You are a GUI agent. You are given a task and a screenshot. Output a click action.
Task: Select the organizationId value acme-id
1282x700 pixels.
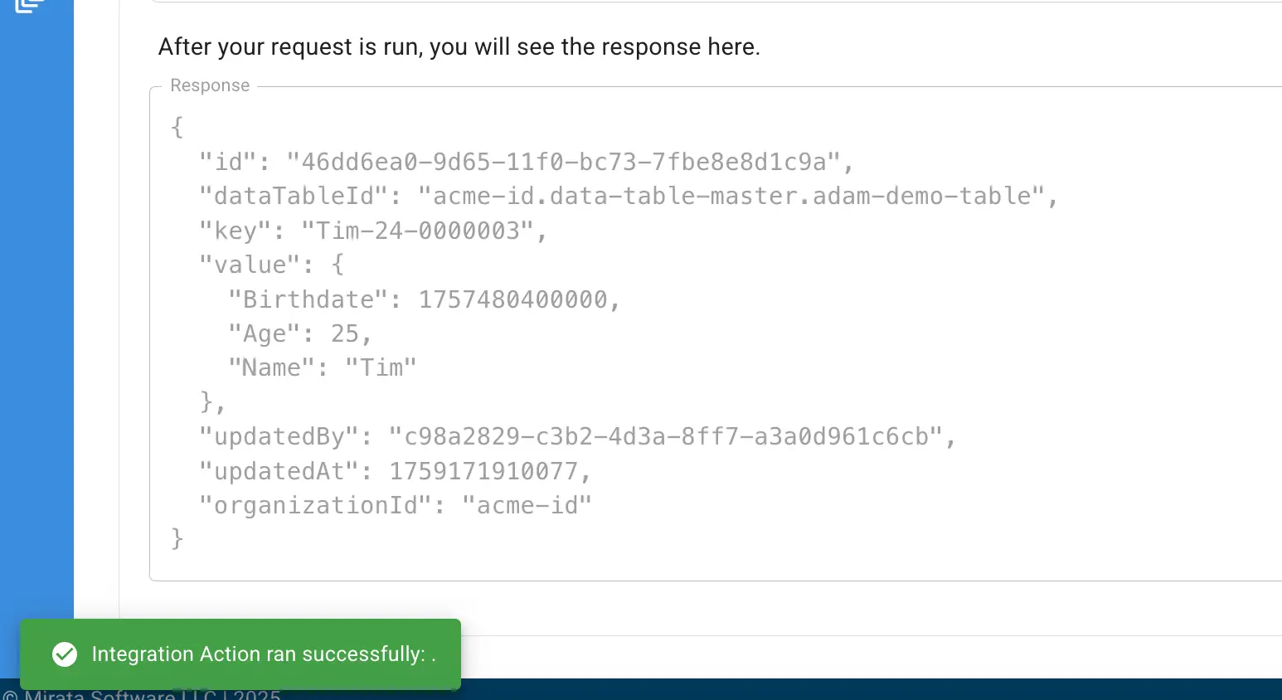tap(529, 504)
